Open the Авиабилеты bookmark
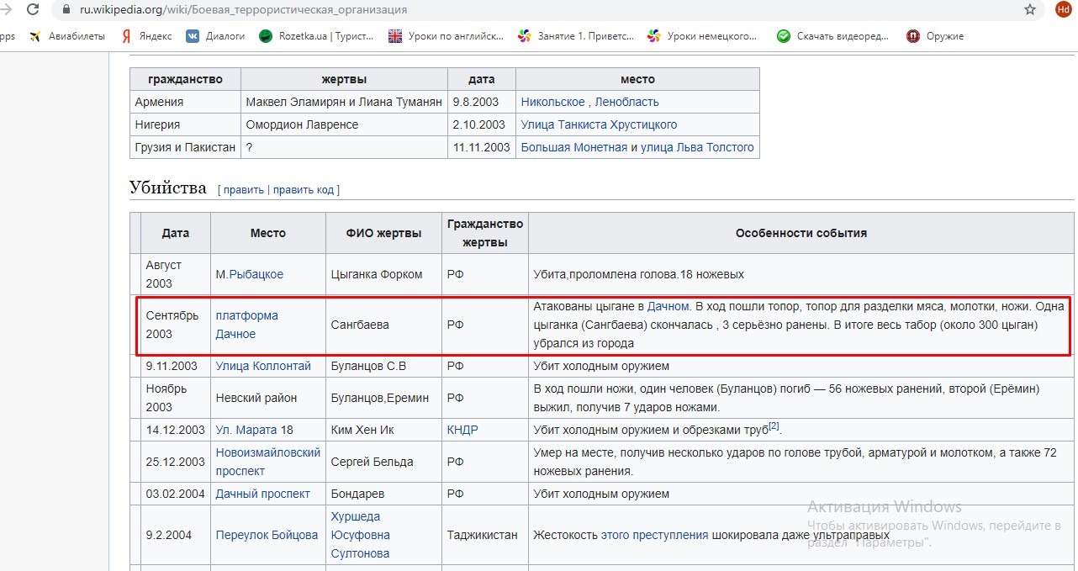The height and width of the screenshot is (571, 1078). [x=67, y=36]
